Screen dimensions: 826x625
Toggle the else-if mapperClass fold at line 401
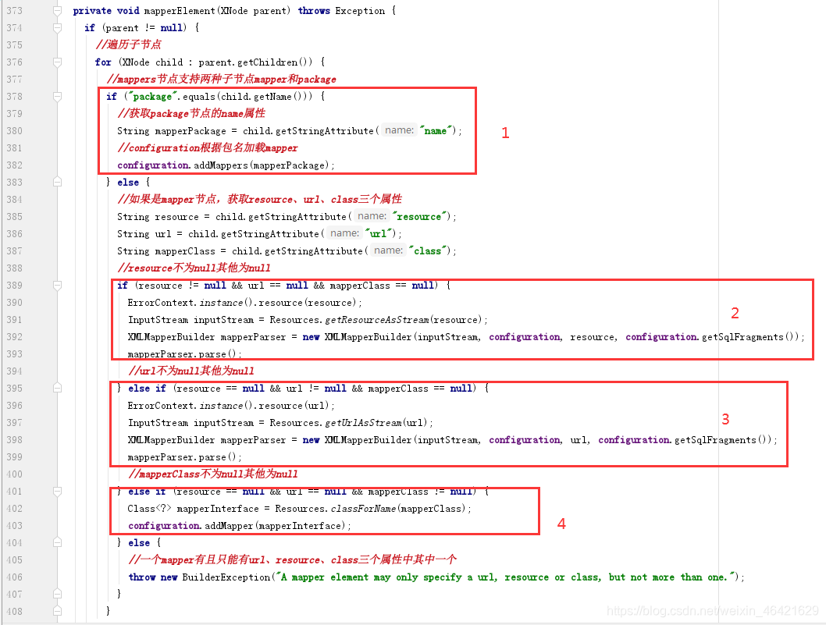(58, 492)
